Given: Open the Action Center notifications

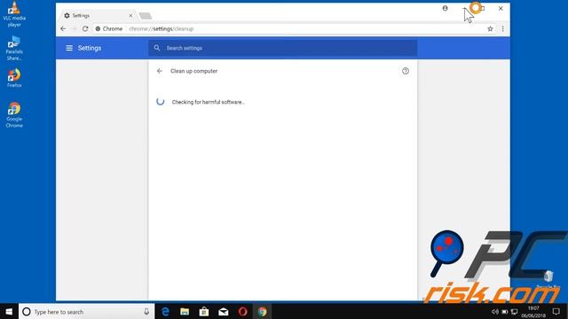Looking at the screenshot, I should tap(556, 311).
